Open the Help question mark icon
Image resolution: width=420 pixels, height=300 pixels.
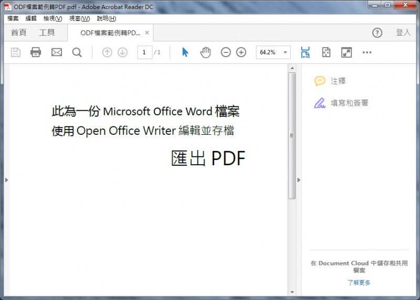pyautogui.click(x=377, y=33)
